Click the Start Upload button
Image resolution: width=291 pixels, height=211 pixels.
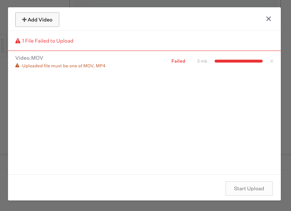click(249, 188)
